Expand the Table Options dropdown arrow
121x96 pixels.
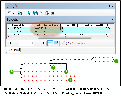pyautogui.click(x=13, y=13)
